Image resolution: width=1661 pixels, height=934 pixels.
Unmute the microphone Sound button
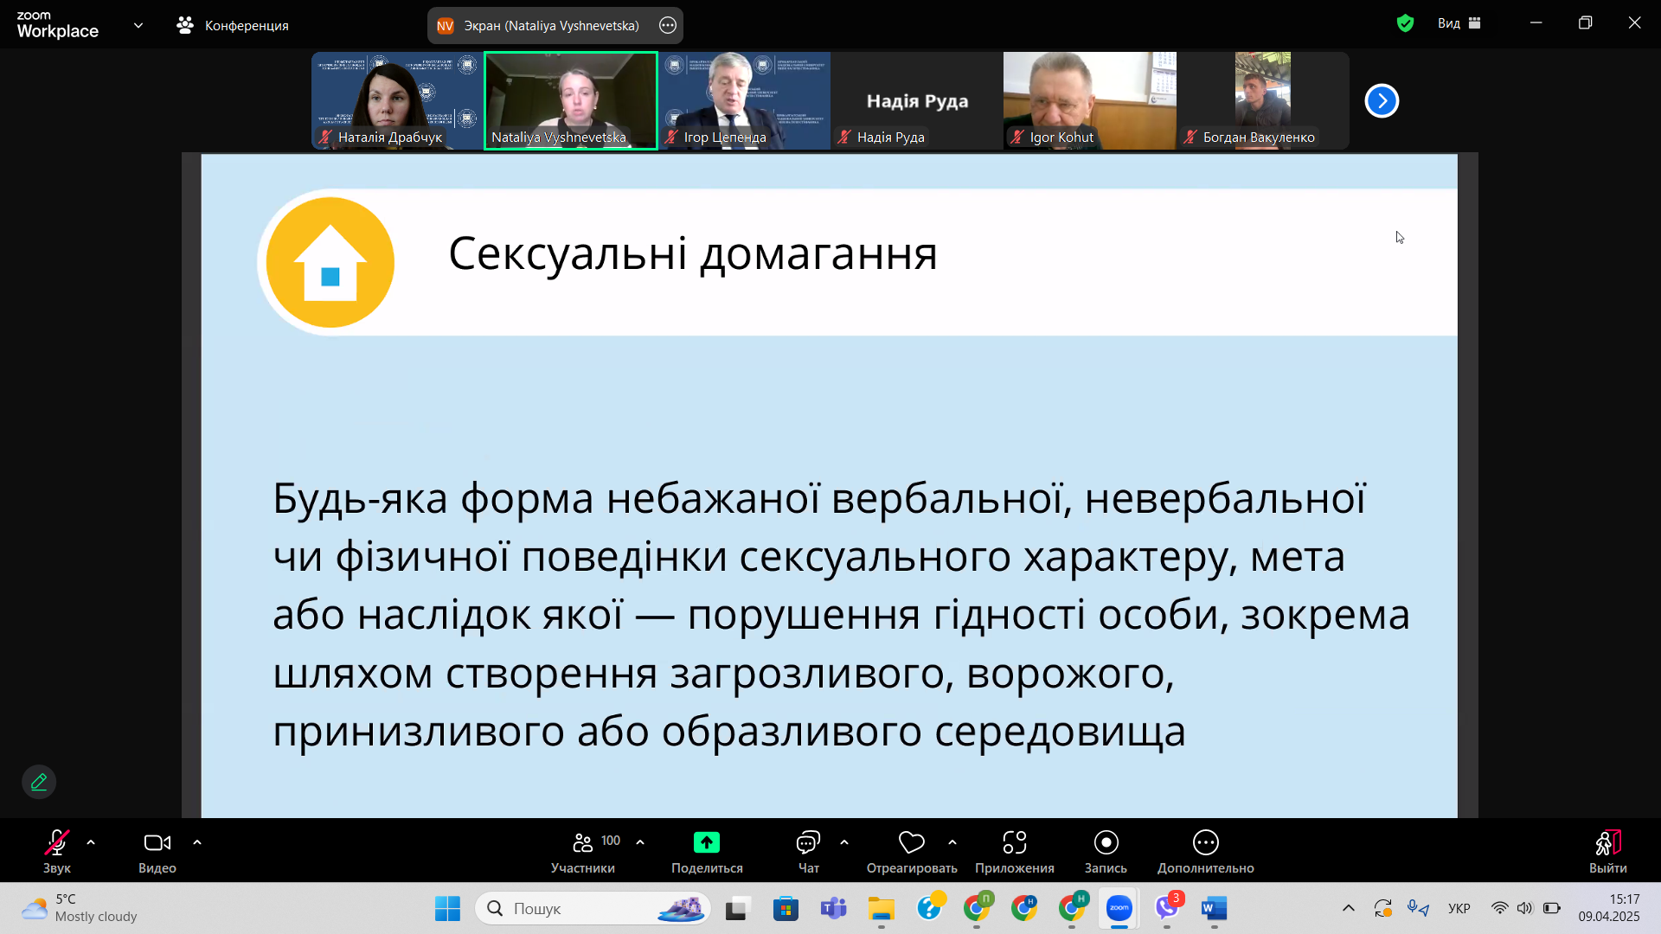[x=57, y=842]
